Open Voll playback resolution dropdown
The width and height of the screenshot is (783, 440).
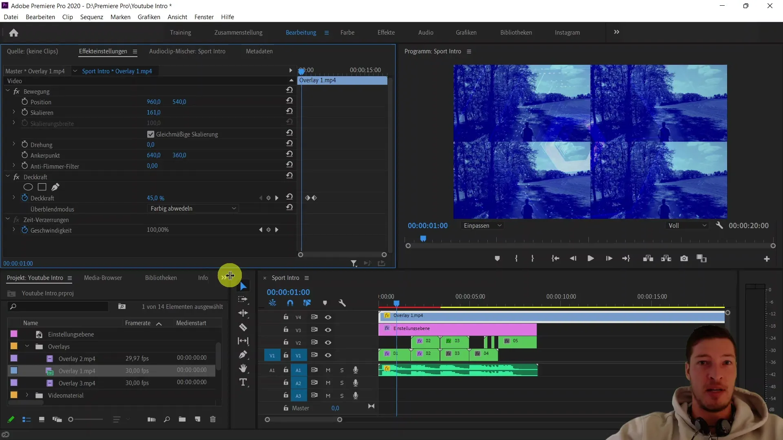pyautogui.click(x=687, y=225)
